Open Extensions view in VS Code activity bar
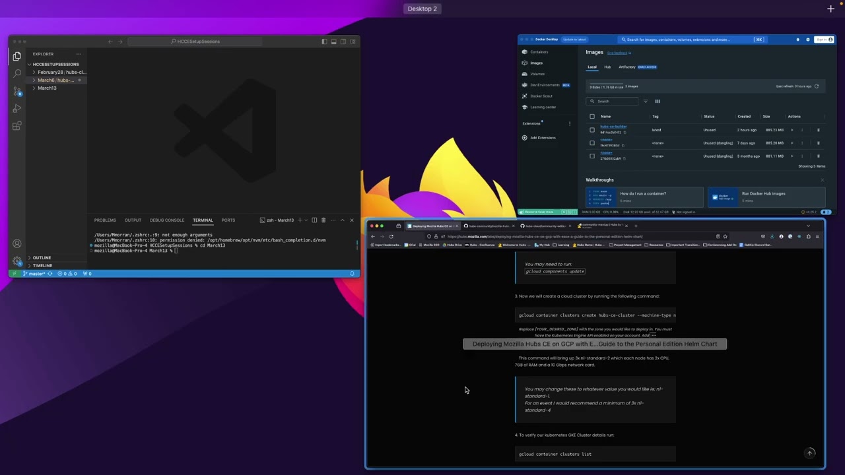 click(17, 125)
